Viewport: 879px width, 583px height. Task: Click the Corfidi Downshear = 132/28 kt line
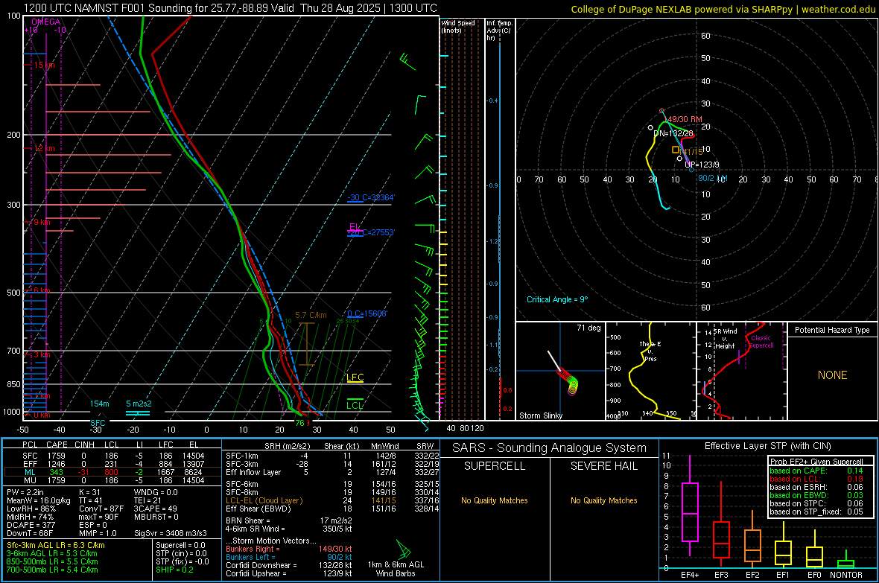click(289, 565)
